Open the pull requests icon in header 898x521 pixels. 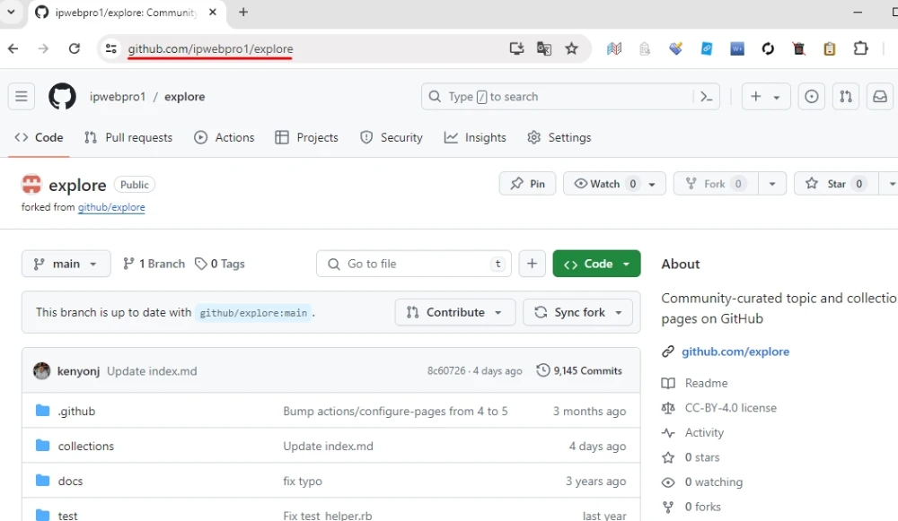click(845, 96)
